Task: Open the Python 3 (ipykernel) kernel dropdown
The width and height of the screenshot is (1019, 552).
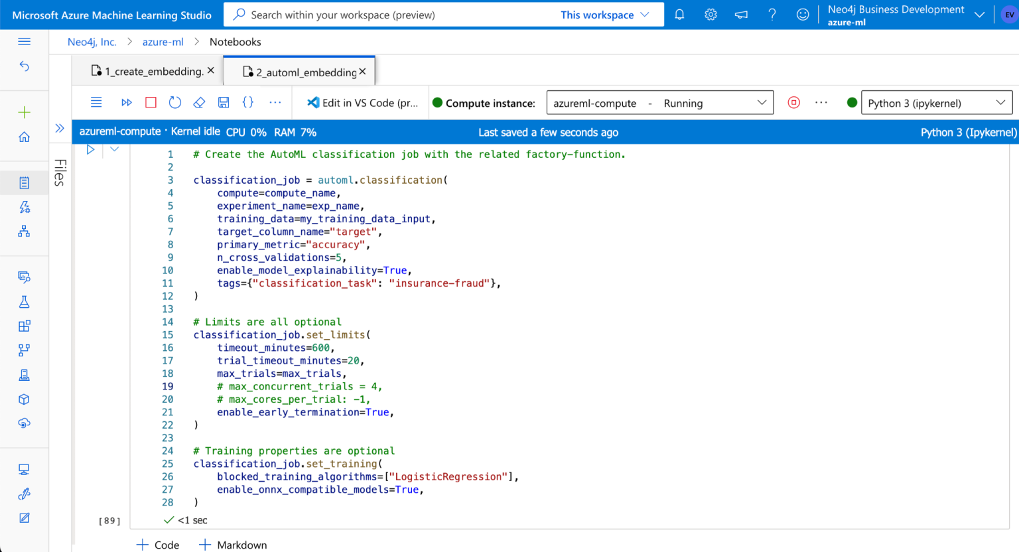Action: pos(936,102)
